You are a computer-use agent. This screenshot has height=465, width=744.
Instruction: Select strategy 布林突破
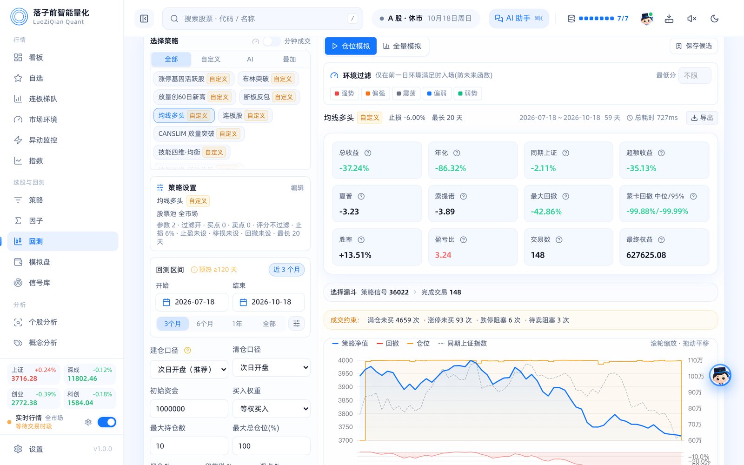point(268,79)
